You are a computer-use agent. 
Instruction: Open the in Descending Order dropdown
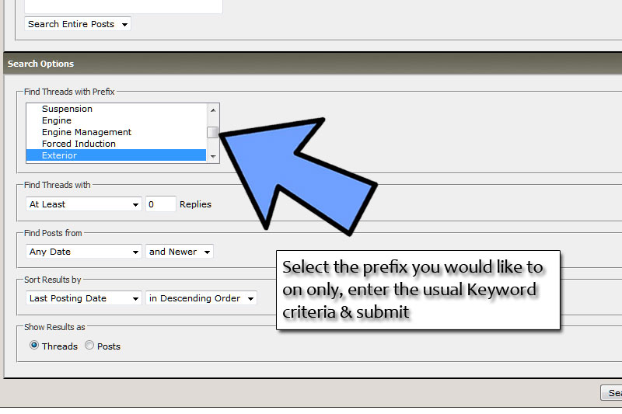[201, 298]
